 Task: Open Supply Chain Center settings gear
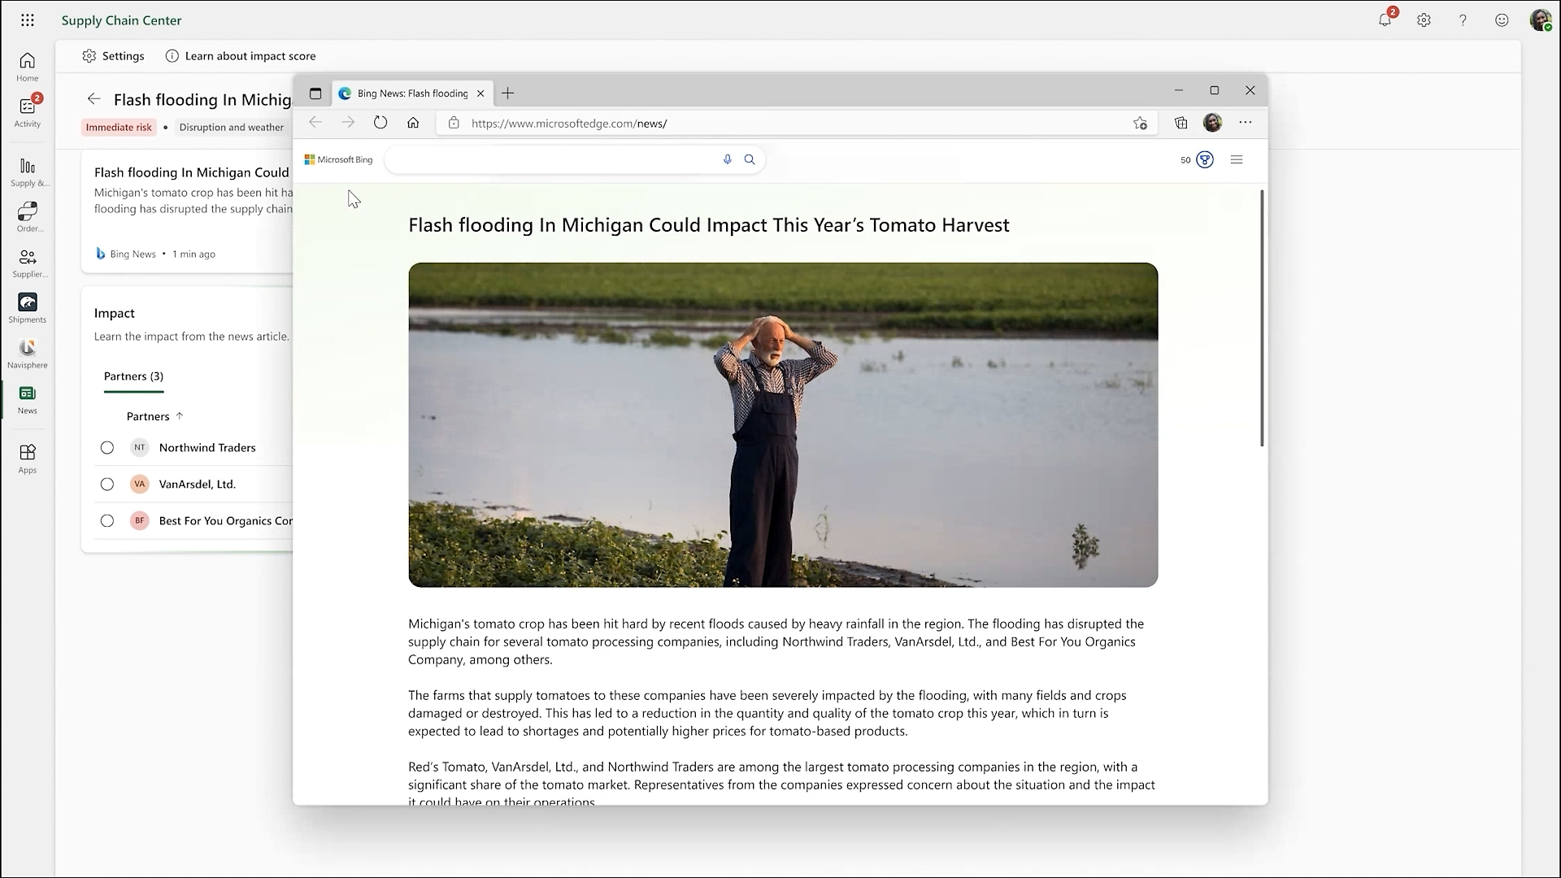(x=1424, y=20)
